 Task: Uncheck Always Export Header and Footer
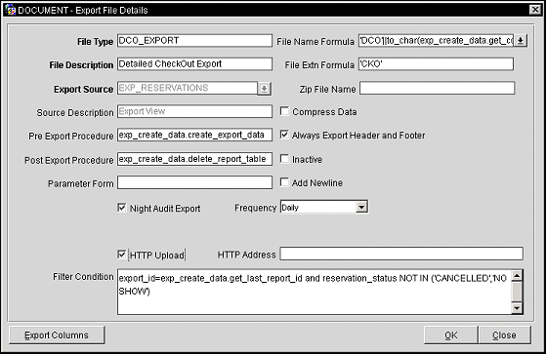point(284,135)
